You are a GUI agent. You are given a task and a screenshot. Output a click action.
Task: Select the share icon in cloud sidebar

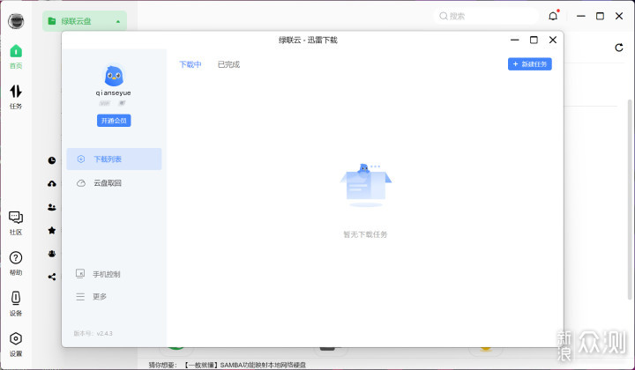(x=52, y=277)
